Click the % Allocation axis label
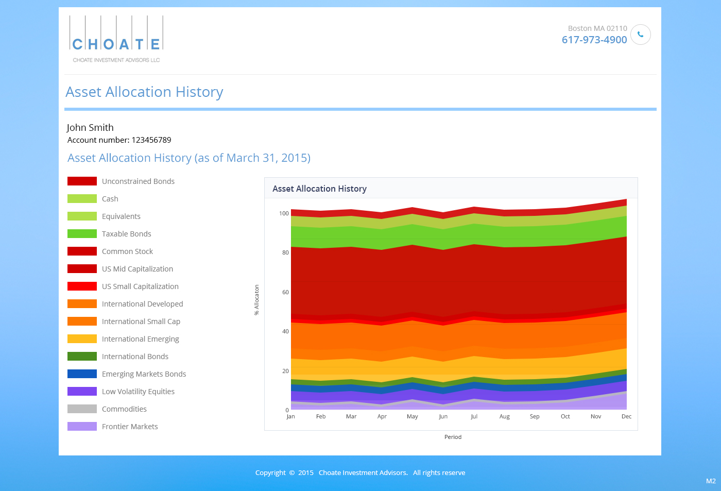This screenshot has width=721, height=491. pos(256,300)
